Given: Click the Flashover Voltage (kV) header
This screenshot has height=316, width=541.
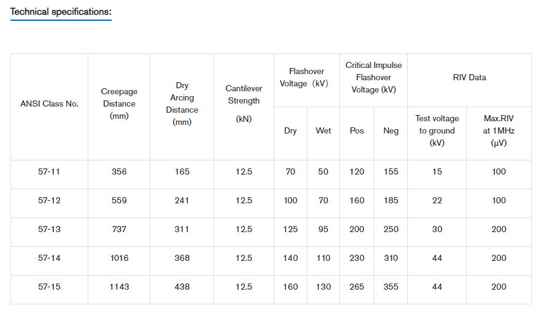Looking at the screenshot, I should pyautogui.click(x=306, y=78).
